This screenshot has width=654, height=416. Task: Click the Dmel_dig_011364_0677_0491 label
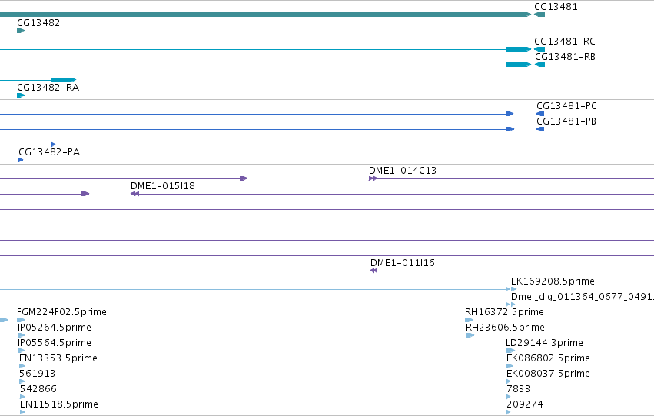pyautogui.click(x=583, y=297)
